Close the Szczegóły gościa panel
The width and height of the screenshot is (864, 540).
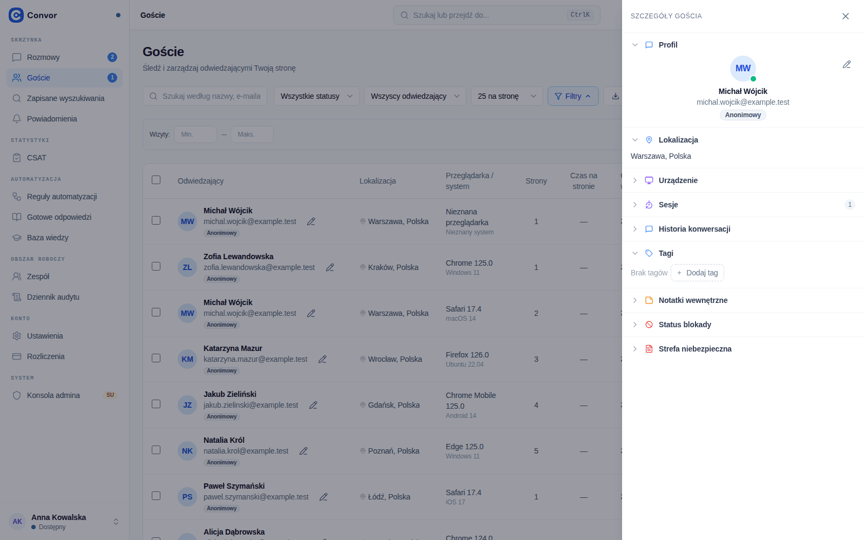(x=846, y=16)
